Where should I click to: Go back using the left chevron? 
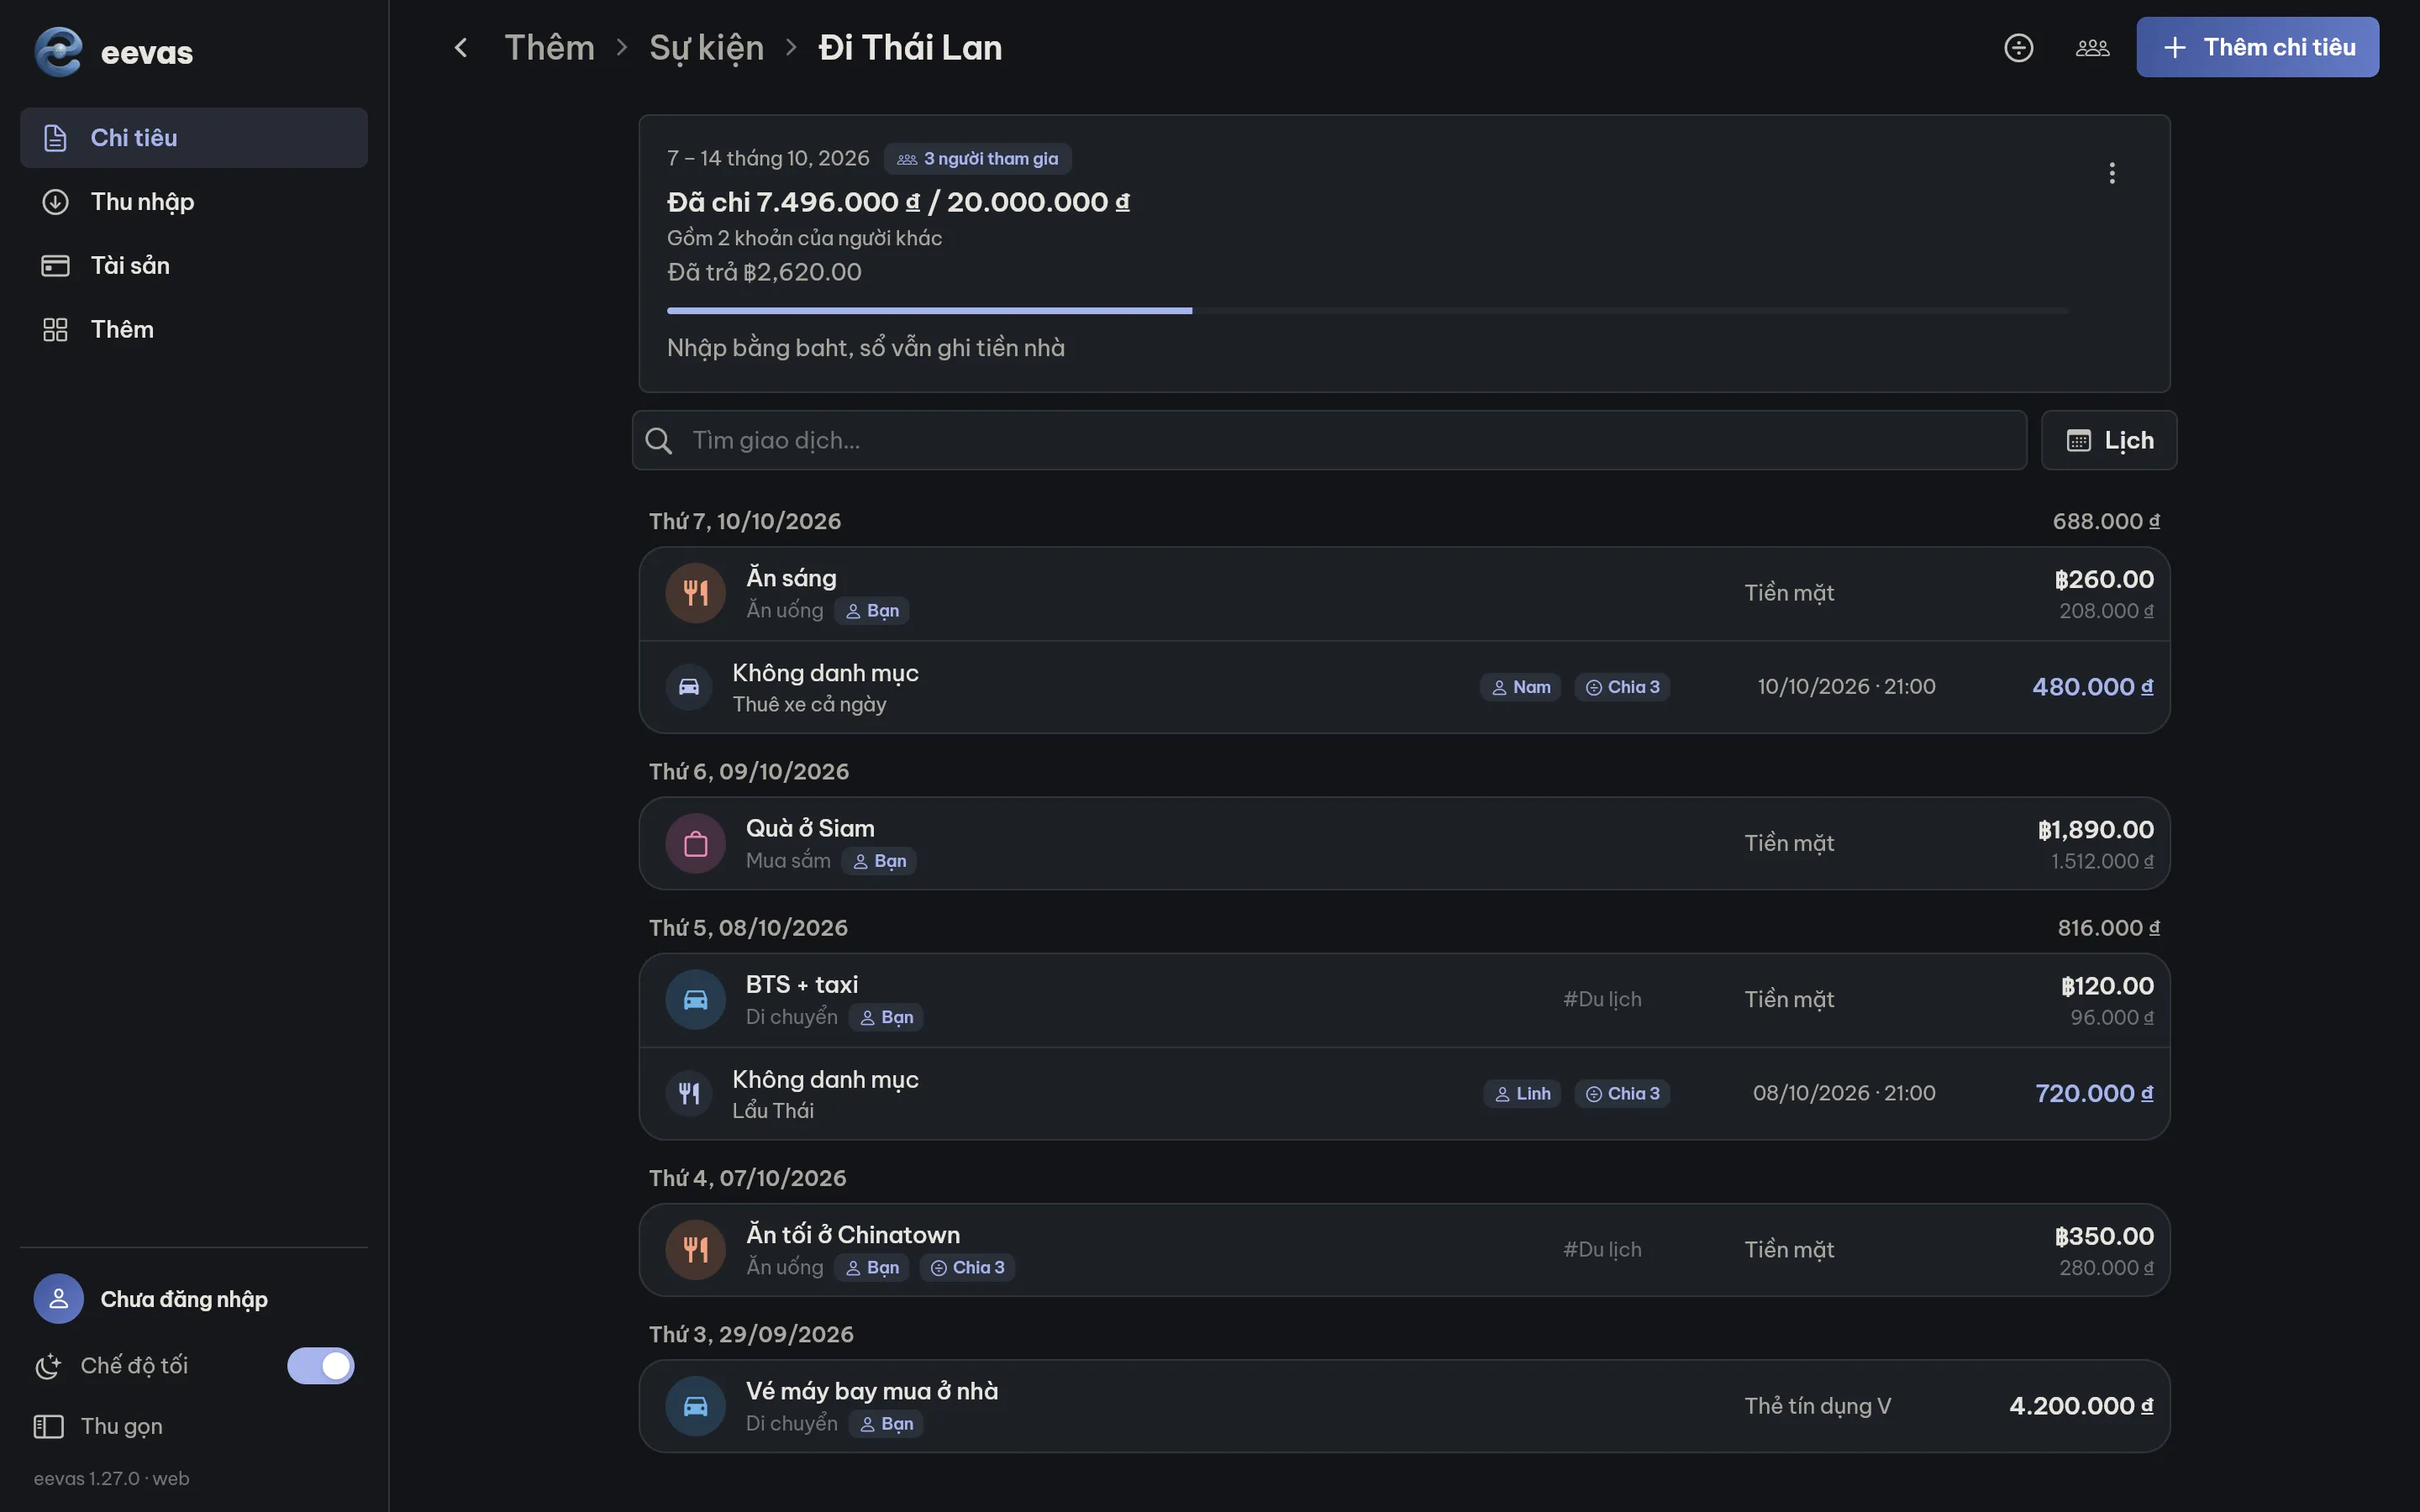point(461,47)
